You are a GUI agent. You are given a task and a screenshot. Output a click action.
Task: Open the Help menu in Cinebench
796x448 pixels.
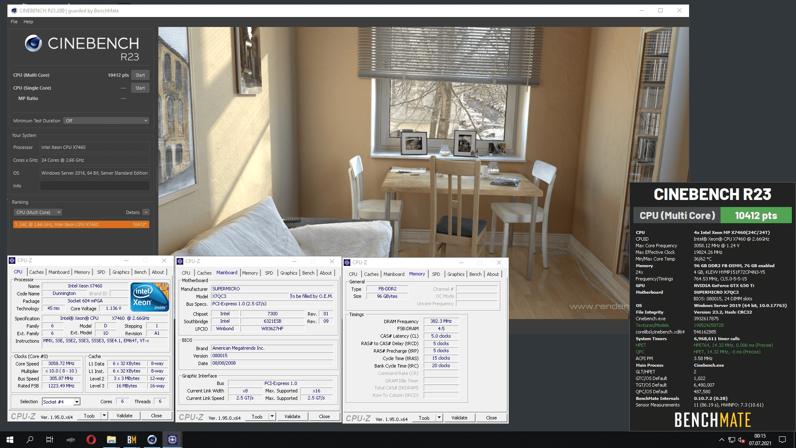pyautogui.click(x=28, y=22)
